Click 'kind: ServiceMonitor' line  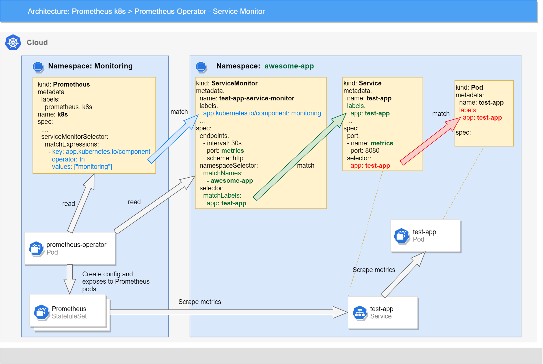pyautogui.click(x=227, y=83)
